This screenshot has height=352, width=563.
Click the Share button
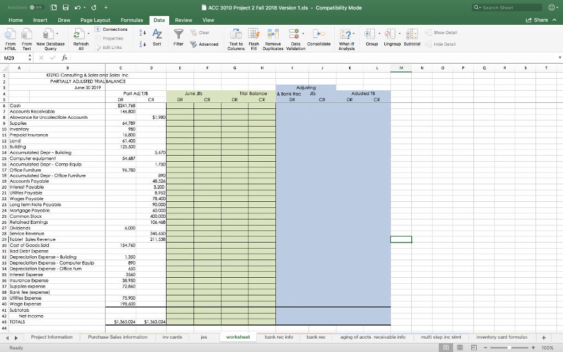[537, 20]
